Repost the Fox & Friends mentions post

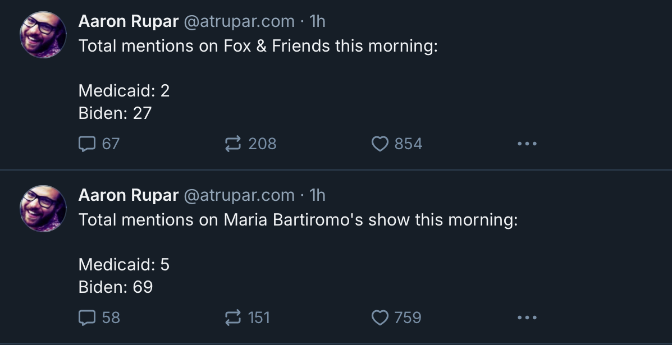[232, 144]
